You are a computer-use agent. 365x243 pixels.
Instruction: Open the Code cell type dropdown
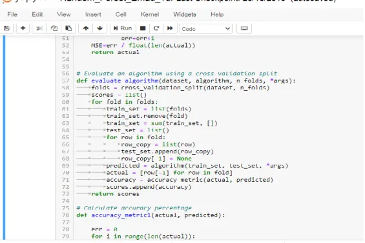206,29
